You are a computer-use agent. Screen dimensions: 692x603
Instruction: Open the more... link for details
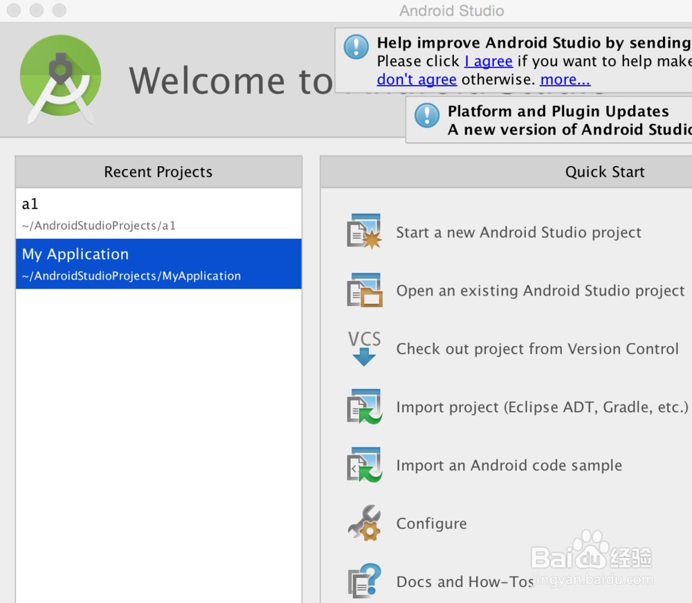click(x=565, y=79)
